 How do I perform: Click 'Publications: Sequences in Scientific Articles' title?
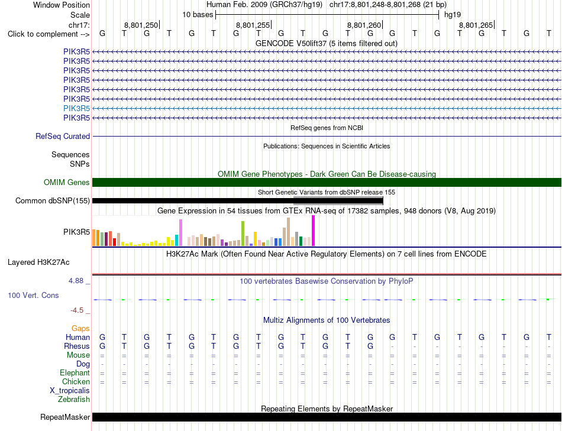[327, 146]
